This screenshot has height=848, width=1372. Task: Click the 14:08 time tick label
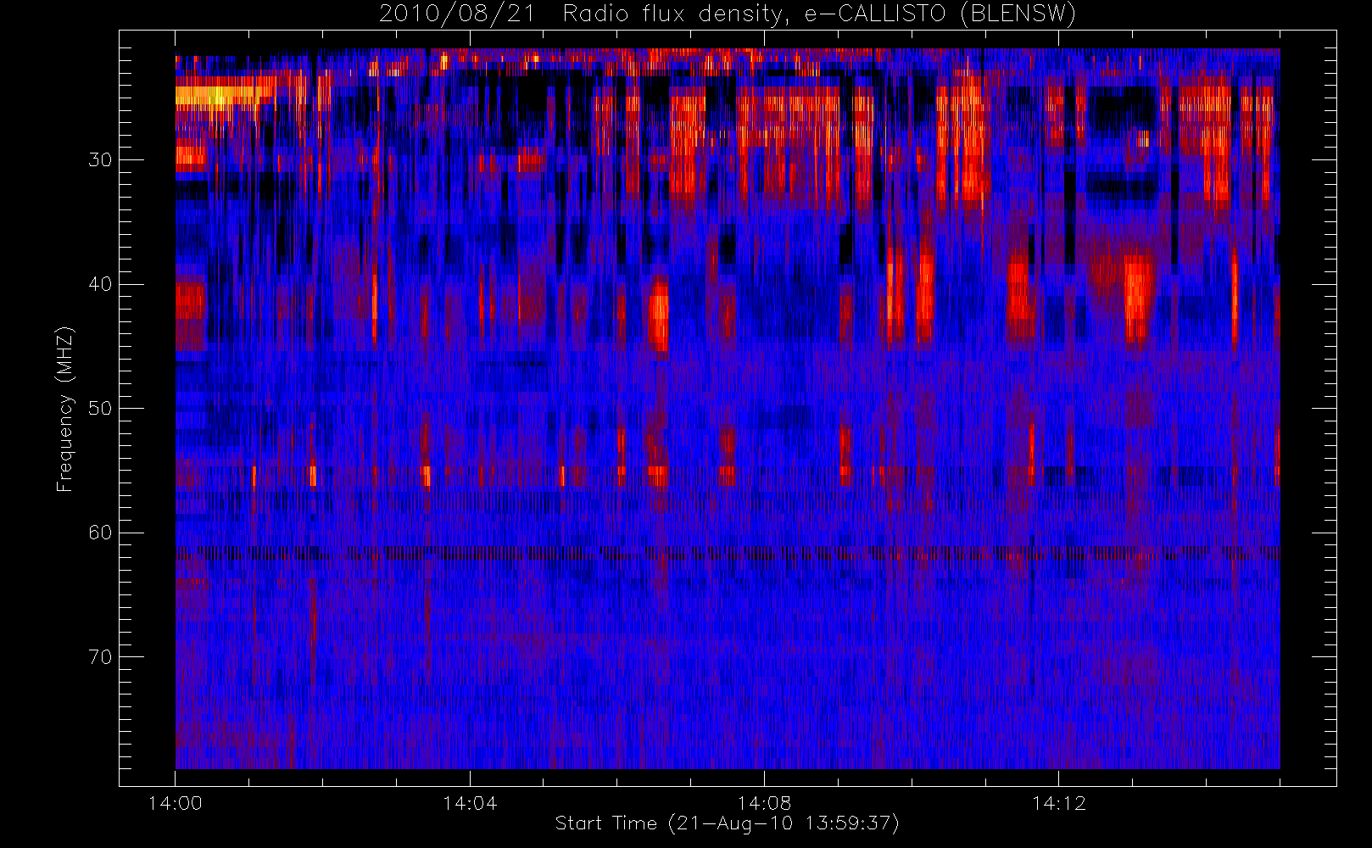(764, 803)
